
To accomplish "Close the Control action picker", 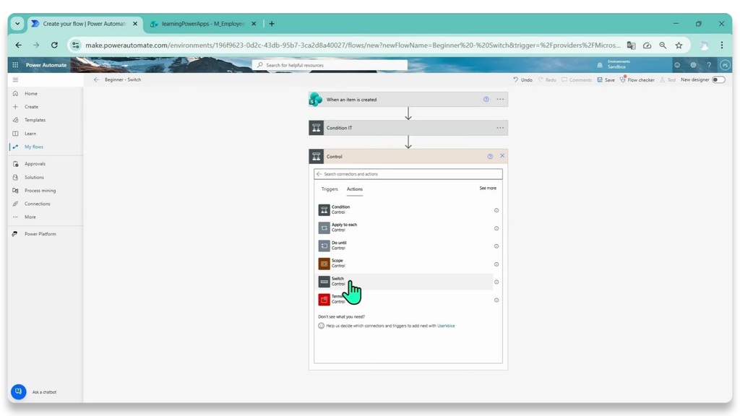I will click(x=502, y=156).
